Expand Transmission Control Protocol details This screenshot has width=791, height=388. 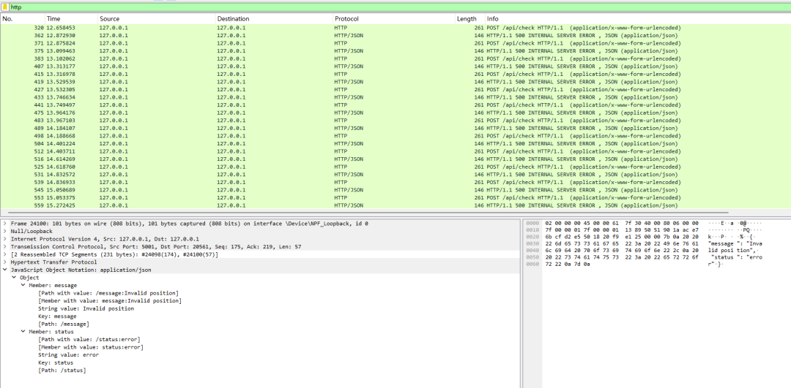[x=5, y=247]
